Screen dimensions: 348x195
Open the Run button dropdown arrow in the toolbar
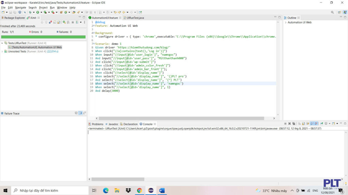point(41,12)
